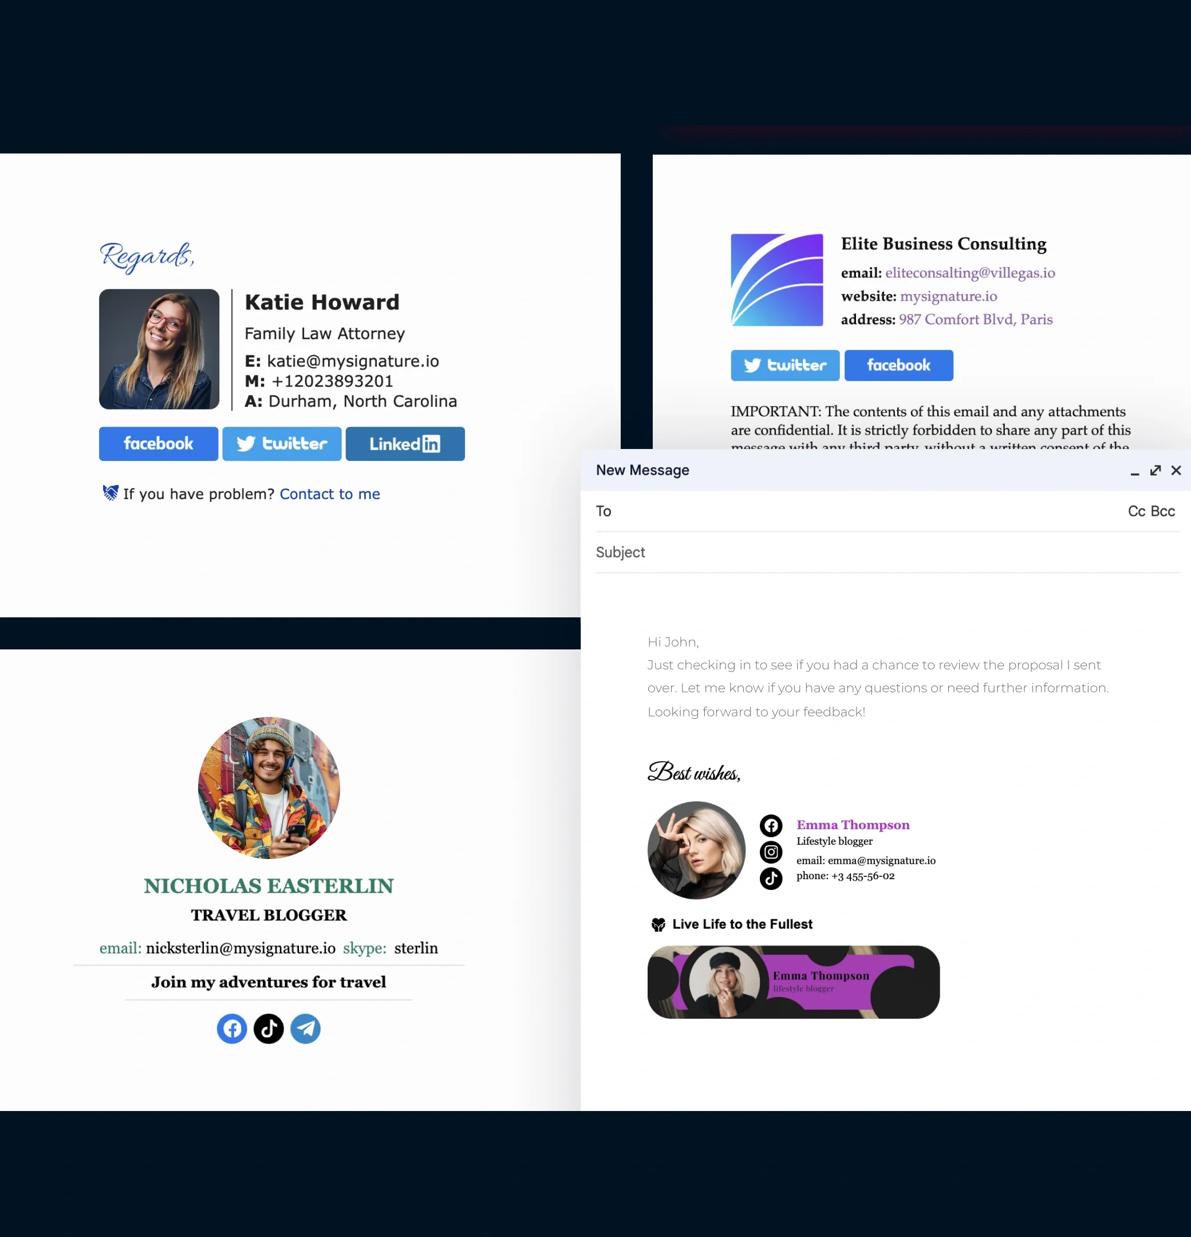Click the mysignature.io website link in Elite Business Consulting
This screenshot has height=1237, width=1191.
click(x=947, y=296)
